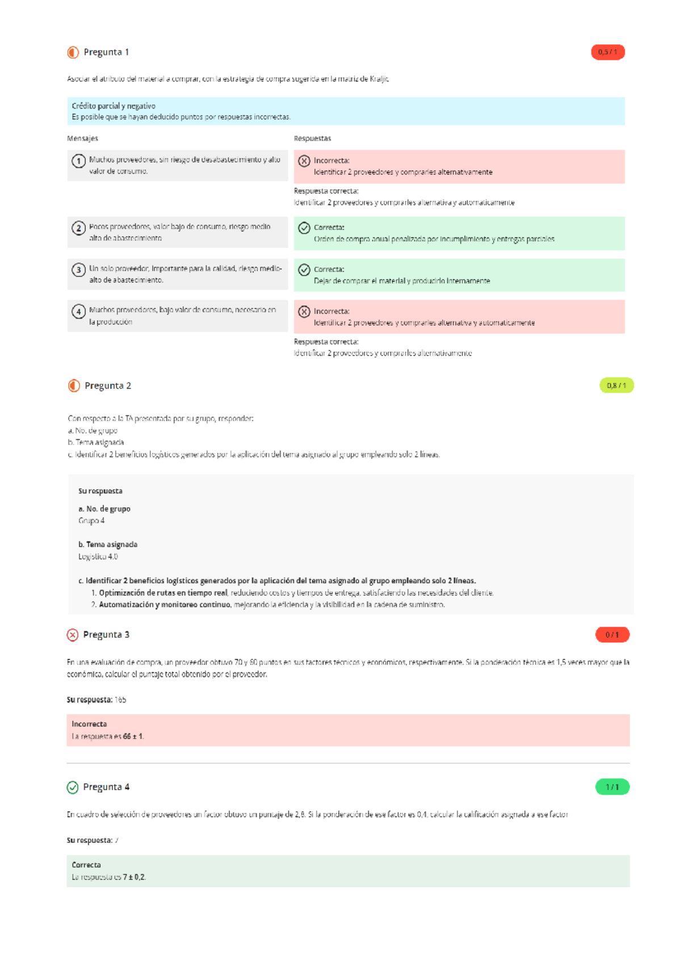Click the red X icon beside Pregunta 3

pos(73,635)
